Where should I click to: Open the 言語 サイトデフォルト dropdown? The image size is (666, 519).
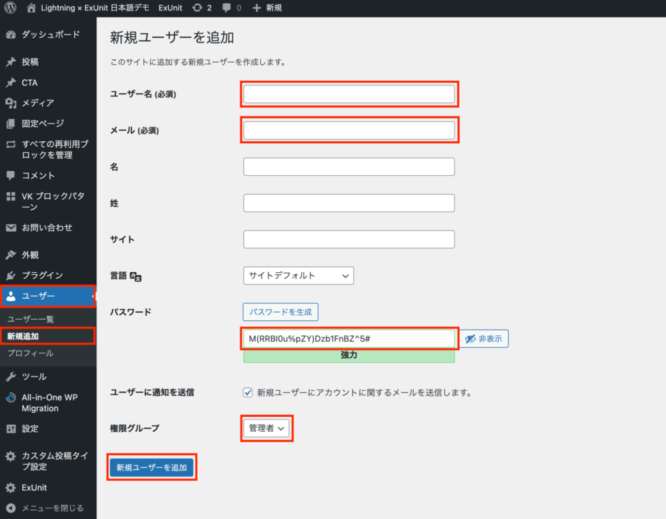click(299, 275)
